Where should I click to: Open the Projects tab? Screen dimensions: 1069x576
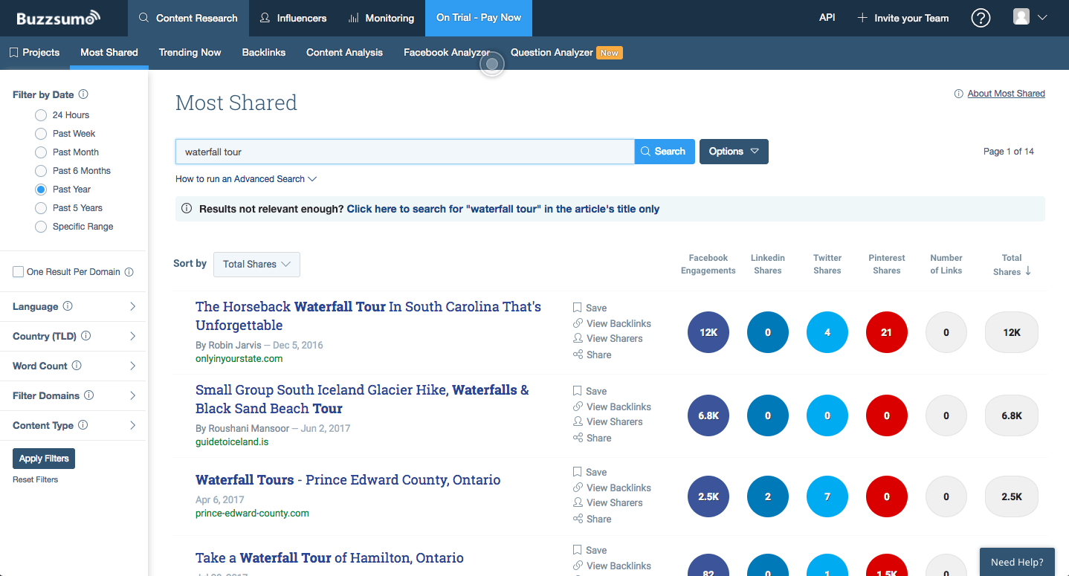point(35,53)
